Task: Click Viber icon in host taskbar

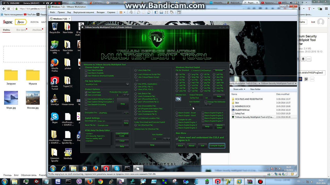Action: (79, 182)
